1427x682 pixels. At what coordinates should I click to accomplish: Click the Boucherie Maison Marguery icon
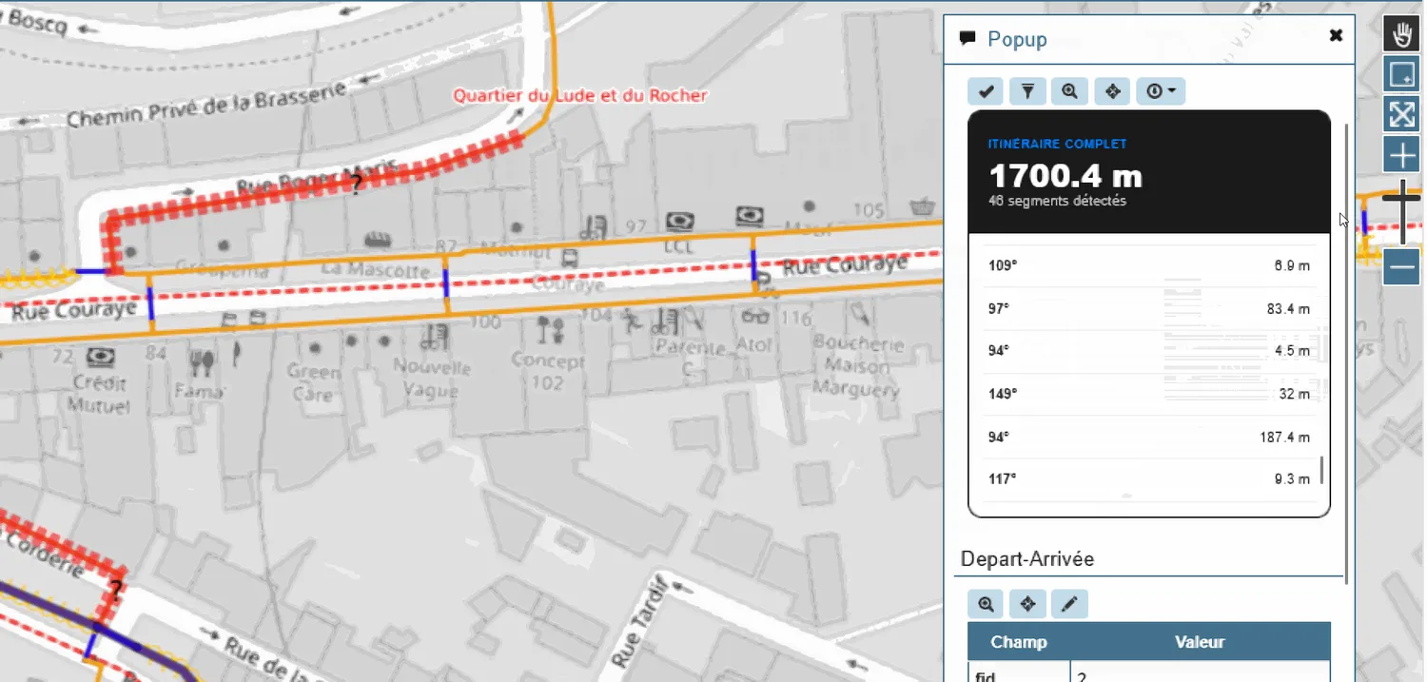[862, 312]
